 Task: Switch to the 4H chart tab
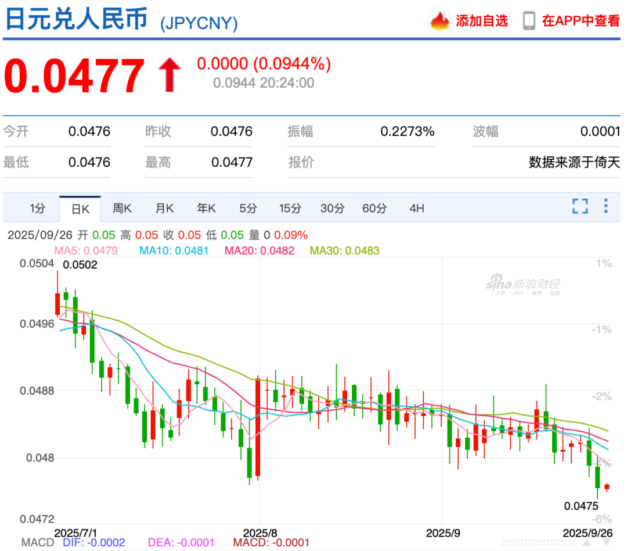pyautogui.click(x=417, y=208)
